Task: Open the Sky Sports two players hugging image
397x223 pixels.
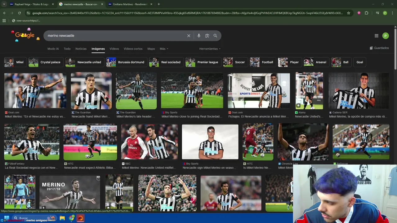Action: pyautogui.click(x=192, y=90)
